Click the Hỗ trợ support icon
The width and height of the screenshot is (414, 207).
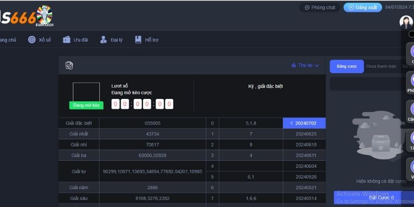click(x=138, y=39)
